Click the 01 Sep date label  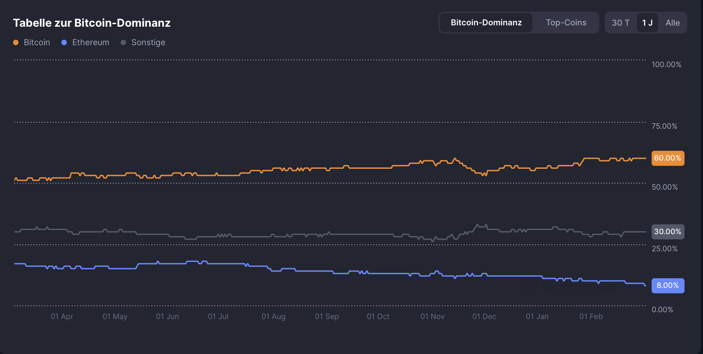327,317
